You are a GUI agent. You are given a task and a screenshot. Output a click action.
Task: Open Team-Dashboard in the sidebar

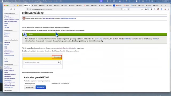(9, 18)
